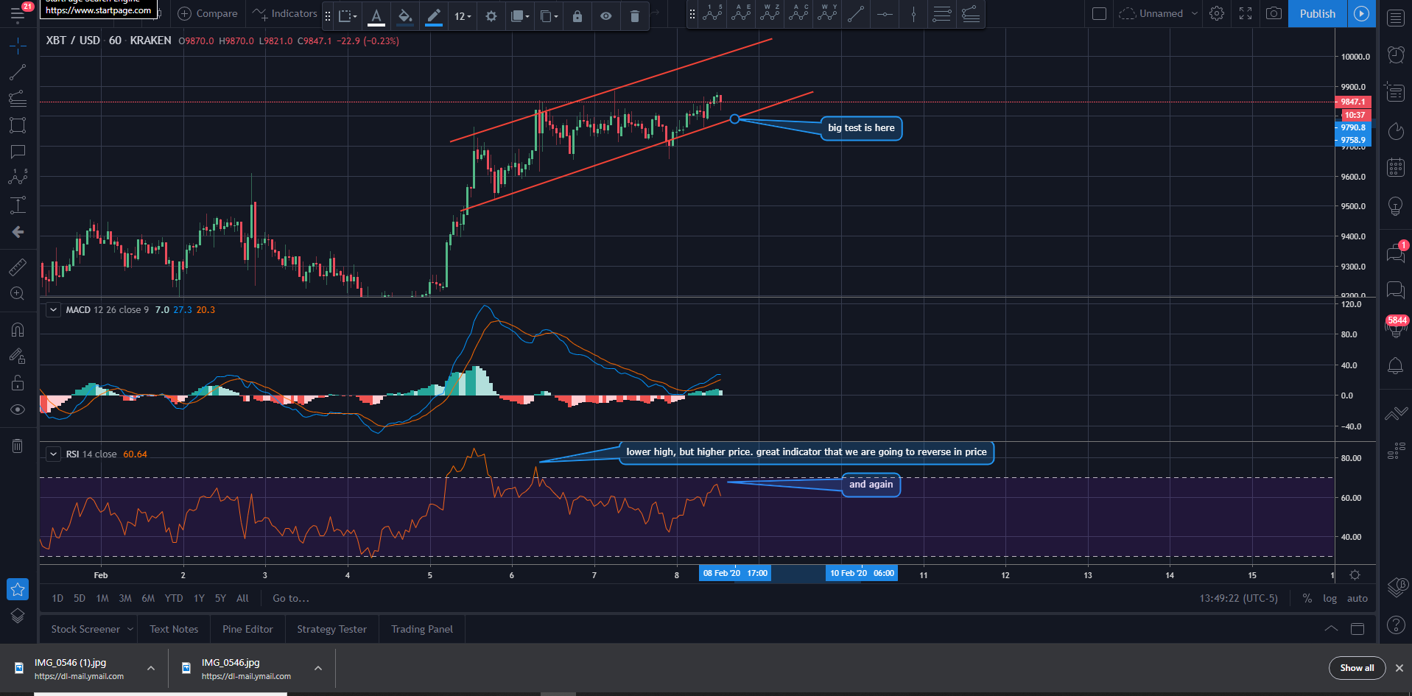Select the trend line drawing tool

[18, 72]
